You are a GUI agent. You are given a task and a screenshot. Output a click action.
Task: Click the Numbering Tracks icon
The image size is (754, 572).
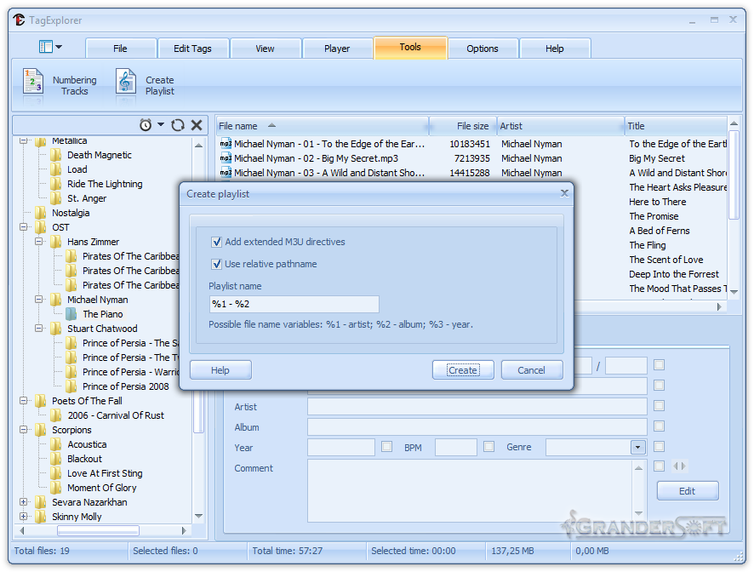(x=33, y=83)
